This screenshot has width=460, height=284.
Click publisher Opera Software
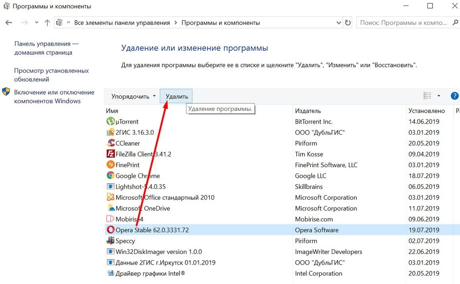point(317,230)
